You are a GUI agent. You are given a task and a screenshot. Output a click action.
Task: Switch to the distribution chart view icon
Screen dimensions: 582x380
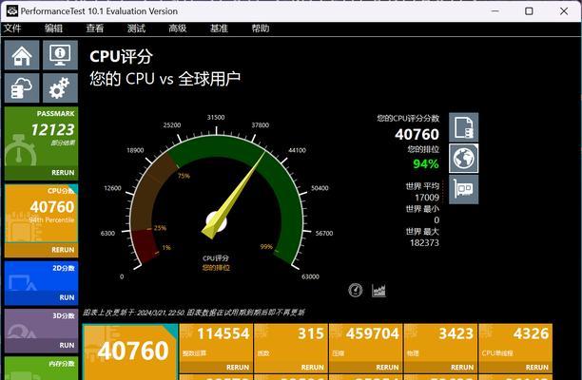click(x=378, y=290)
